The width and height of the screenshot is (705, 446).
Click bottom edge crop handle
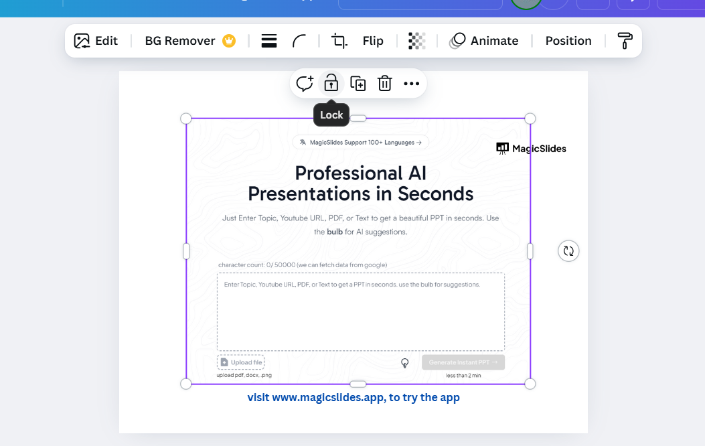point(358,384)
